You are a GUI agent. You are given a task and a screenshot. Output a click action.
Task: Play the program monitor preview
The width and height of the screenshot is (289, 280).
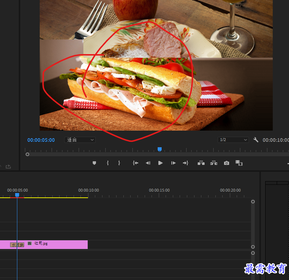click(160, 163)
